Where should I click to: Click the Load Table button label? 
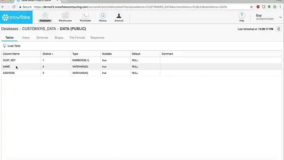[14, 46]
